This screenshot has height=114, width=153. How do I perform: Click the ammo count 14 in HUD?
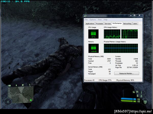point(134,92)
